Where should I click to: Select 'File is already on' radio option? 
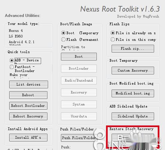[113, 33]
